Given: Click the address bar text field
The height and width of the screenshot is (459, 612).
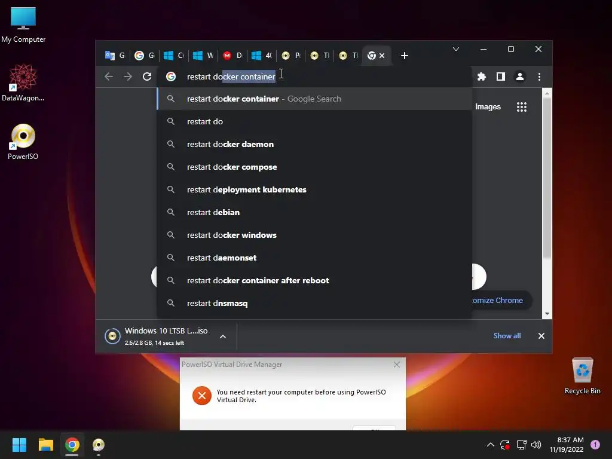Looking at the screenshot, I should click(314, 76).
